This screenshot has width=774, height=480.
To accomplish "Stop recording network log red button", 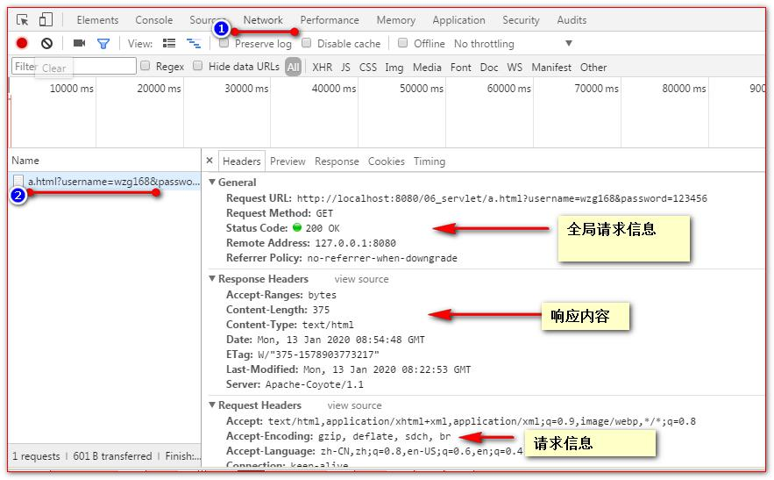I will [22, 44].
